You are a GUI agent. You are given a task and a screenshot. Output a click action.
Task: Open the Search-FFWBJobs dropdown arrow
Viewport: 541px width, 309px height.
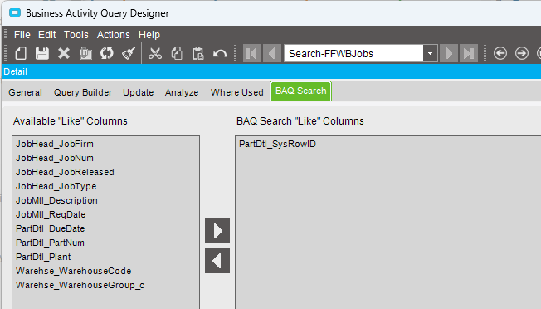431,53
